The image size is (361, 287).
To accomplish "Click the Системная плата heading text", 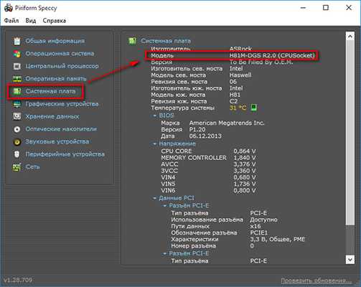I will (x=166, y=41).
